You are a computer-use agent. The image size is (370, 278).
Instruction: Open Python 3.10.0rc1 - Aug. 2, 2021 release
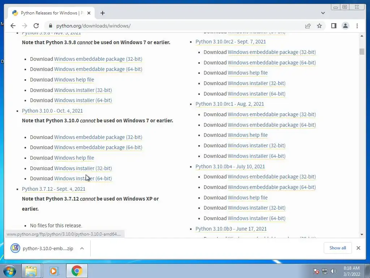click(229, 104)
